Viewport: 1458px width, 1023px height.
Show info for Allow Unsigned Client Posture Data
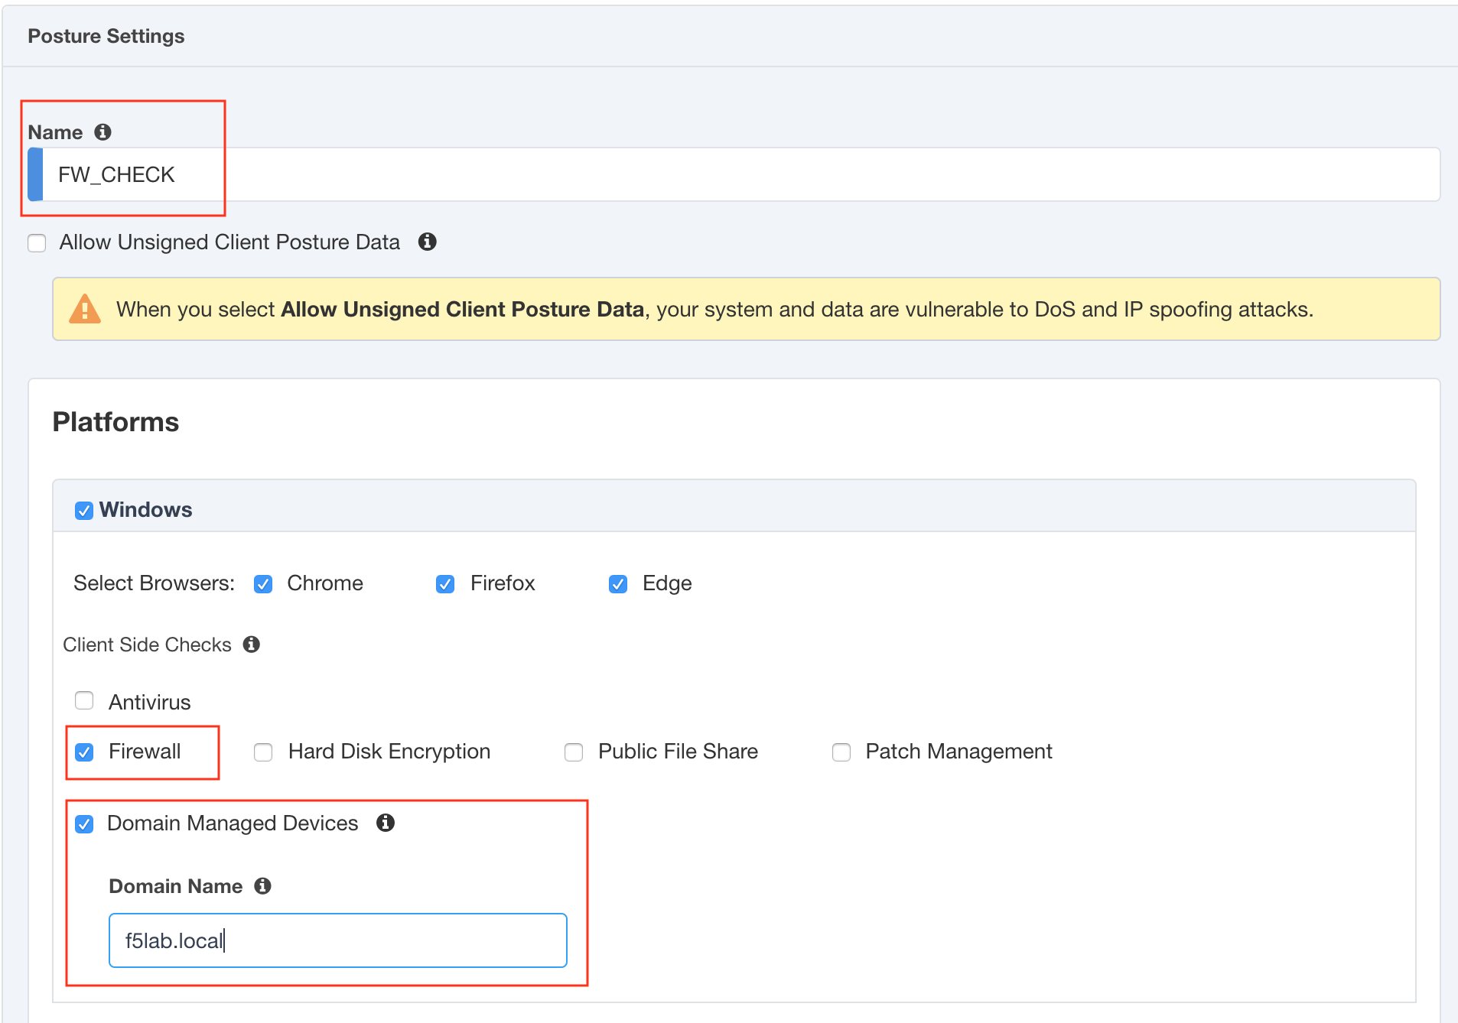click(427, 242)
